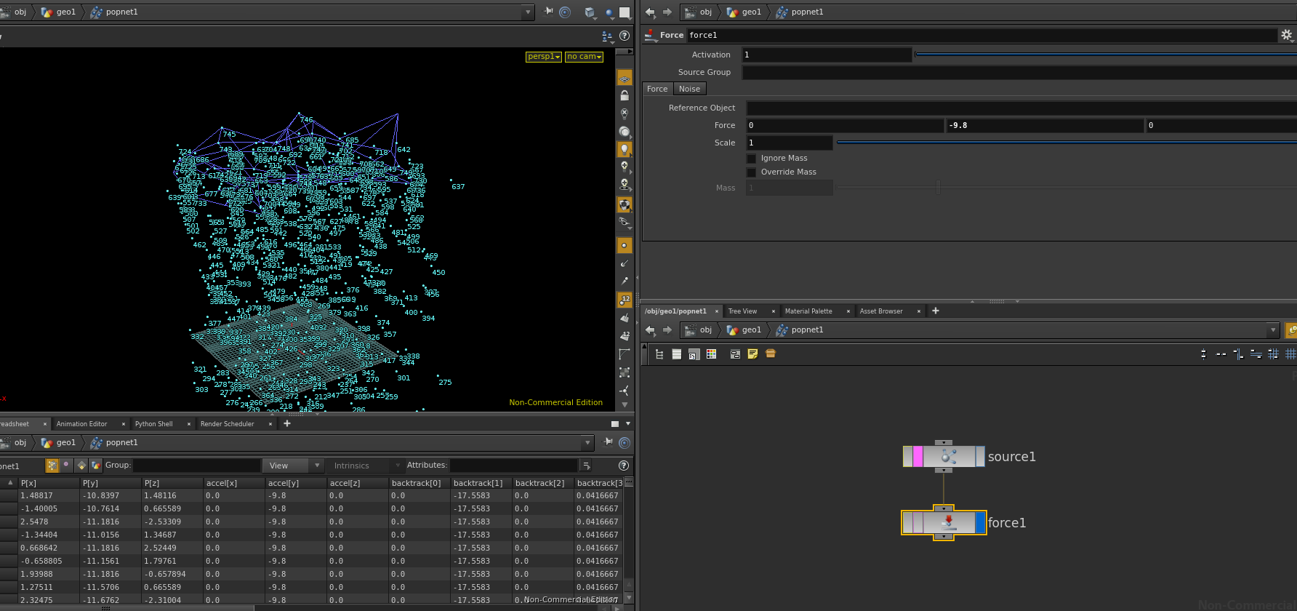This screenshot has height=611, width=1297.
Task: Toggle display flag on source1 node
Action: click(x=980, y=457)
